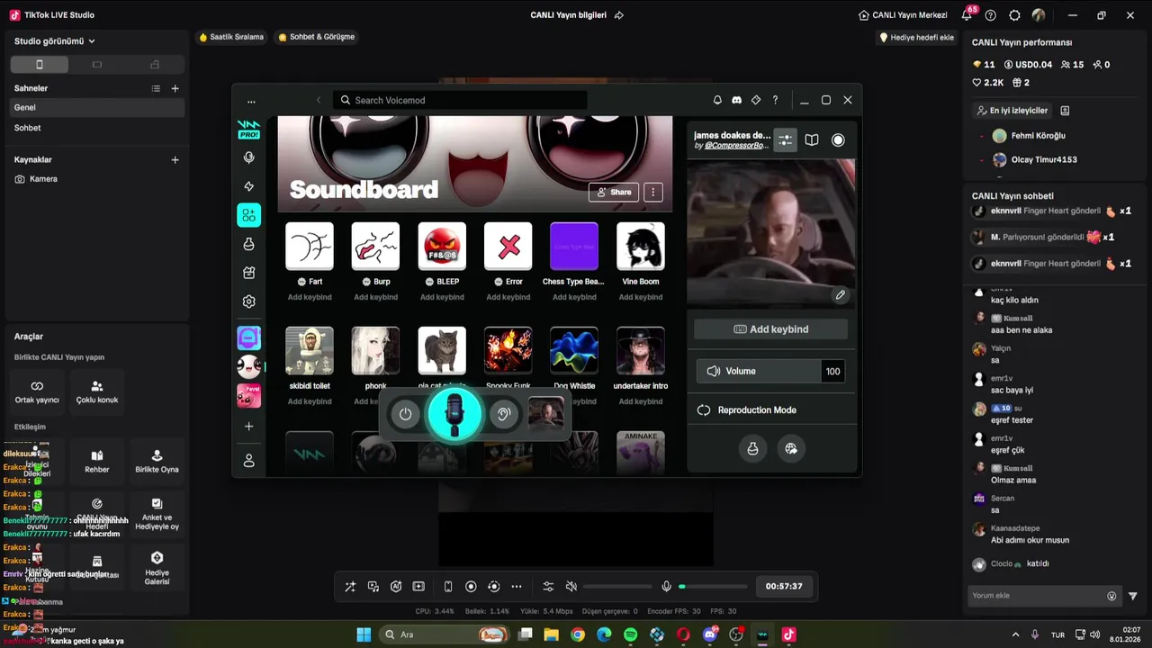This screenshot has width=1152, height=648.
Task: Open Voicemod settings gear in sidebar
Action: (249, 301)
